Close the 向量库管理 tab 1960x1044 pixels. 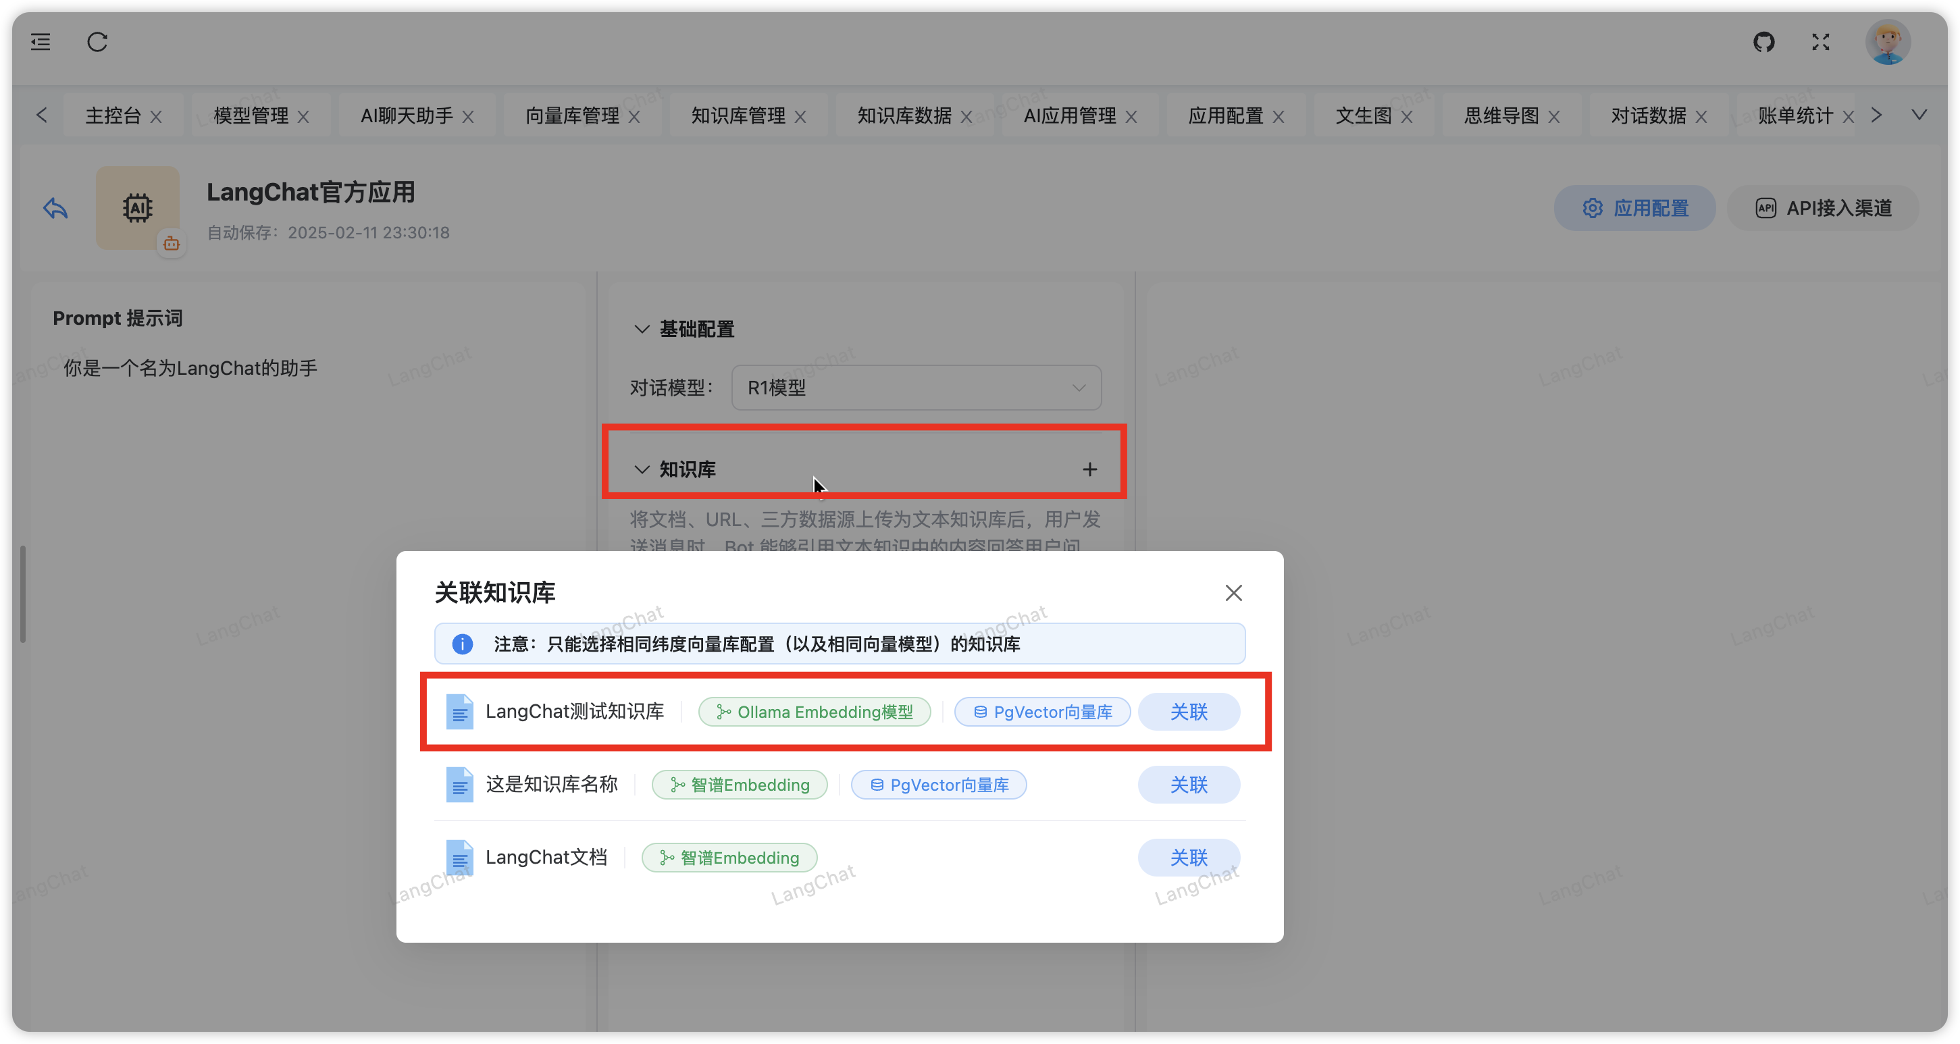coord(635,116)
